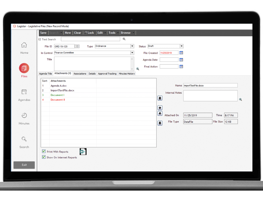The width and height of the screenshot is (263, 214).
Task: Switch to the Associations tab
Action: 80,74
